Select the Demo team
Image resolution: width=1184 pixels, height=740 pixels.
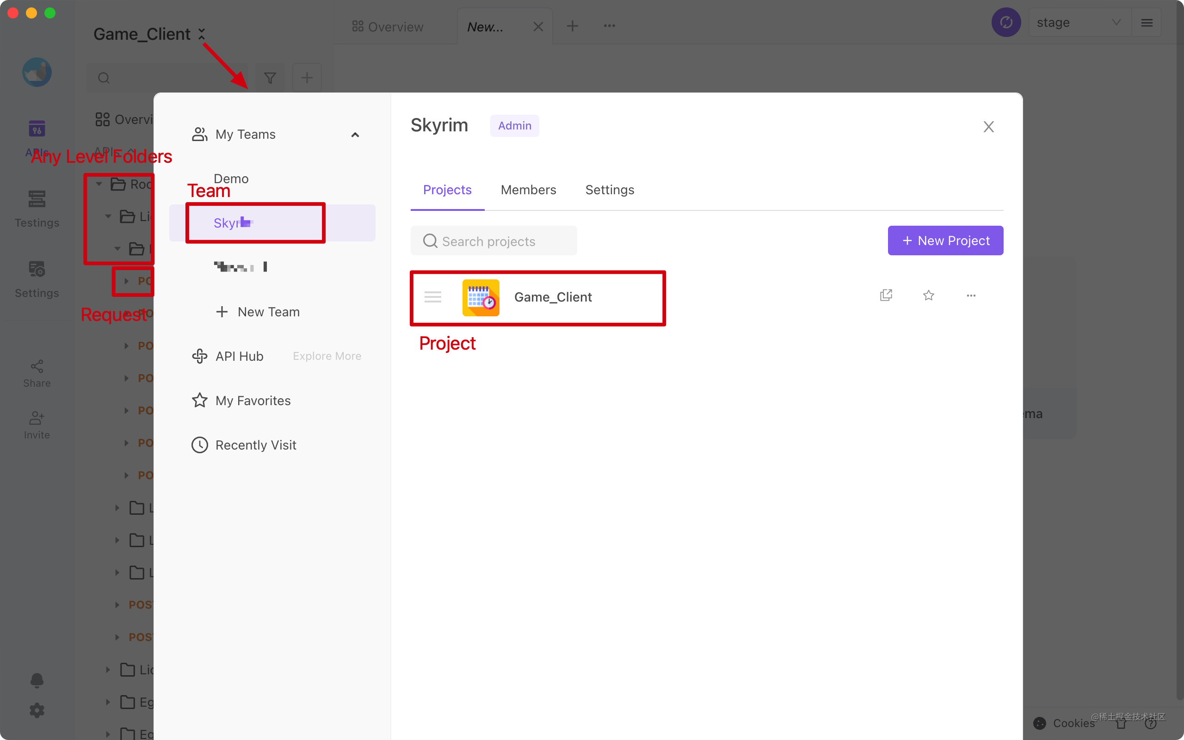[231, 179]
